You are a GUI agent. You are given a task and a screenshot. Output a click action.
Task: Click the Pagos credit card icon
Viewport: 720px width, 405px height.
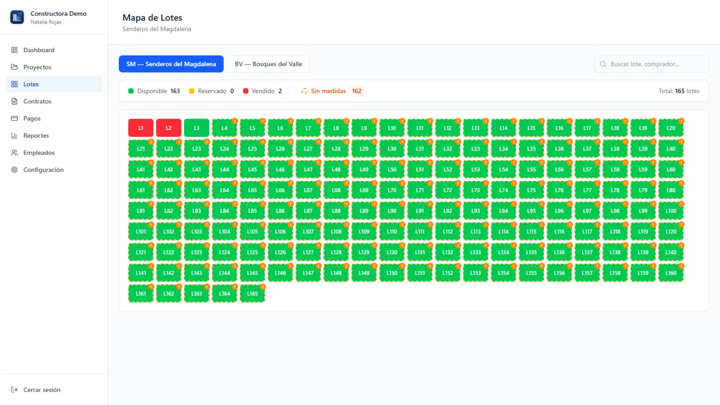[14, 119]
